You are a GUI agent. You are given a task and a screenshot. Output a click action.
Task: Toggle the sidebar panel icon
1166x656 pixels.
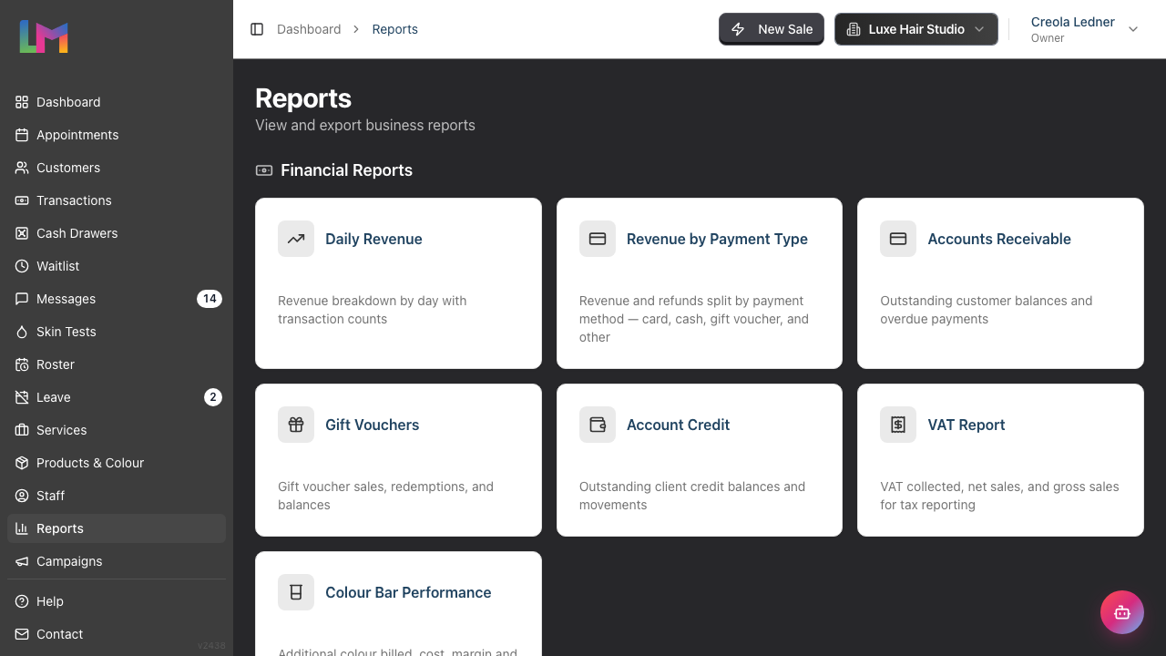[257, 29]
